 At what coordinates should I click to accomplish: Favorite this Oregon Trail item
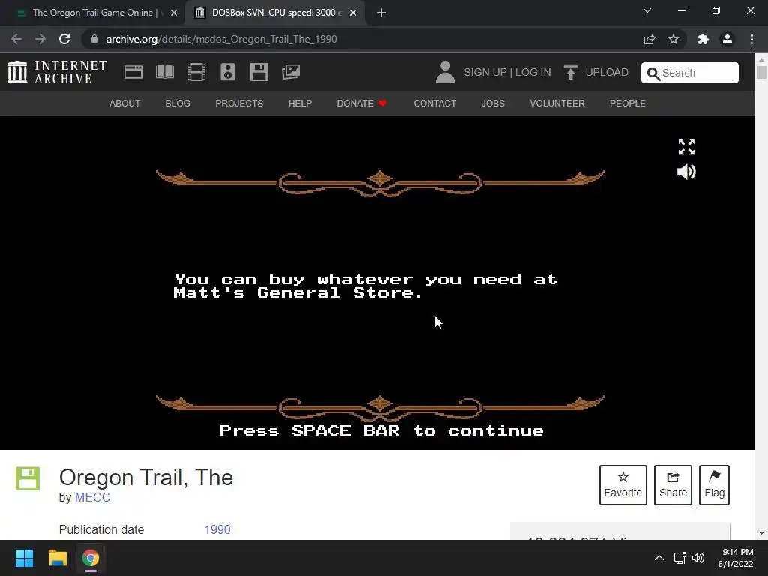pyautogui.click(x=623, y=485)
